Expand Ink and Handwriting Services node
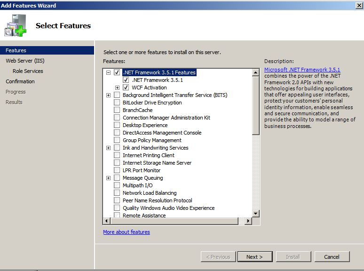This screenshot has width=364, height=271. coord(108,148)
